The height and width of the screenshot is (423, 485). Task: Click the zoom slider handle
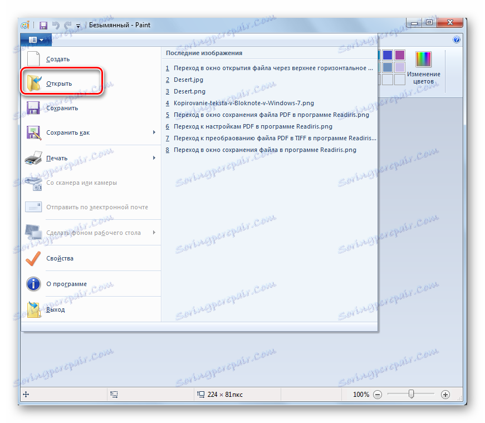411,394
